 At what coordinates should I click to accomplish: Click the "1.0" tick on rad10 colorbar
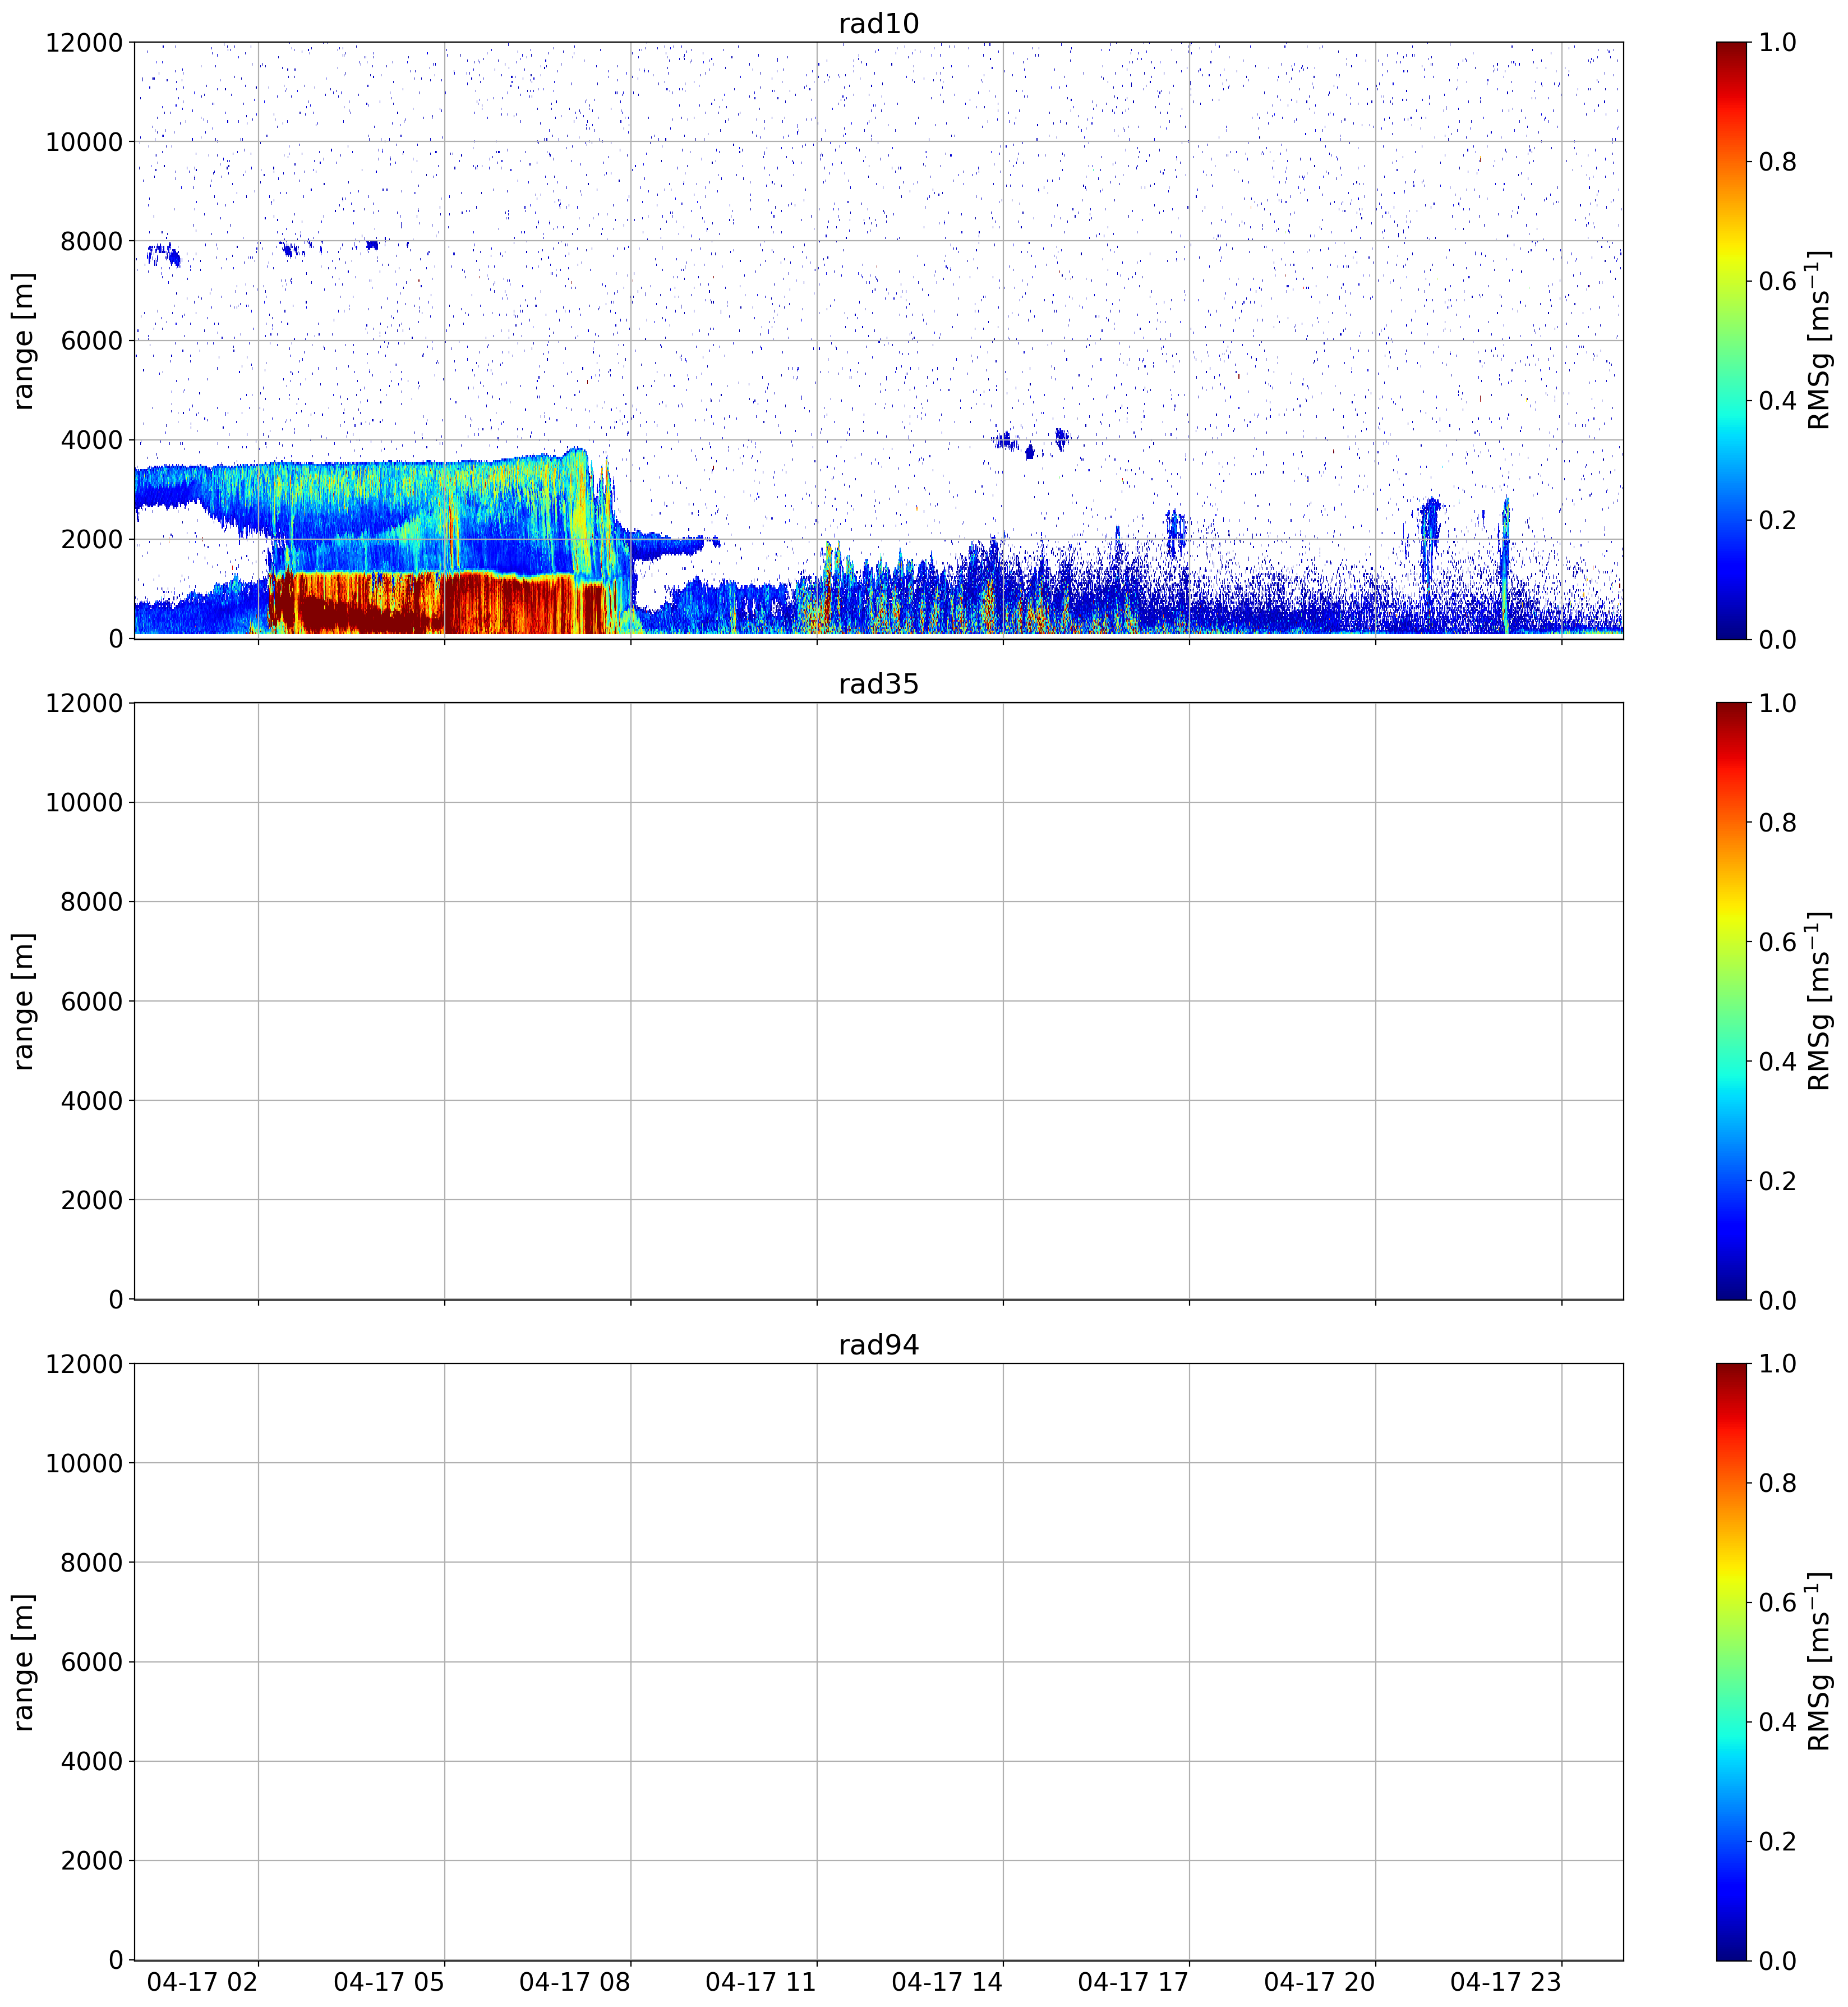pos(1778,42)
